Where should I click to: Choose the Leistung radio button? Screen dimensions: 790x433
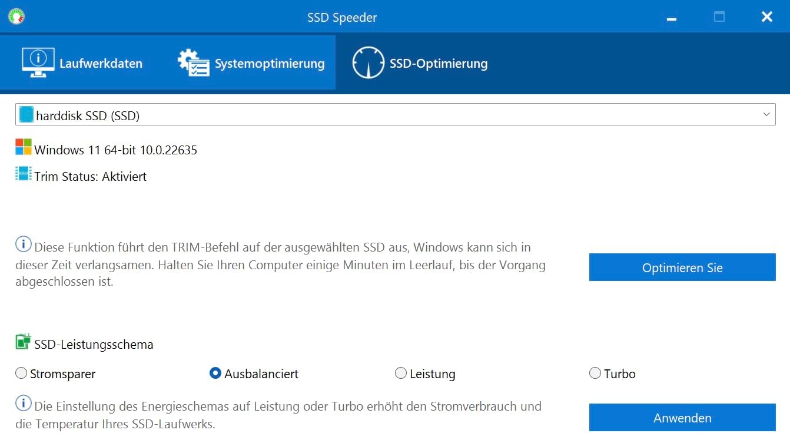pos(401,373)
